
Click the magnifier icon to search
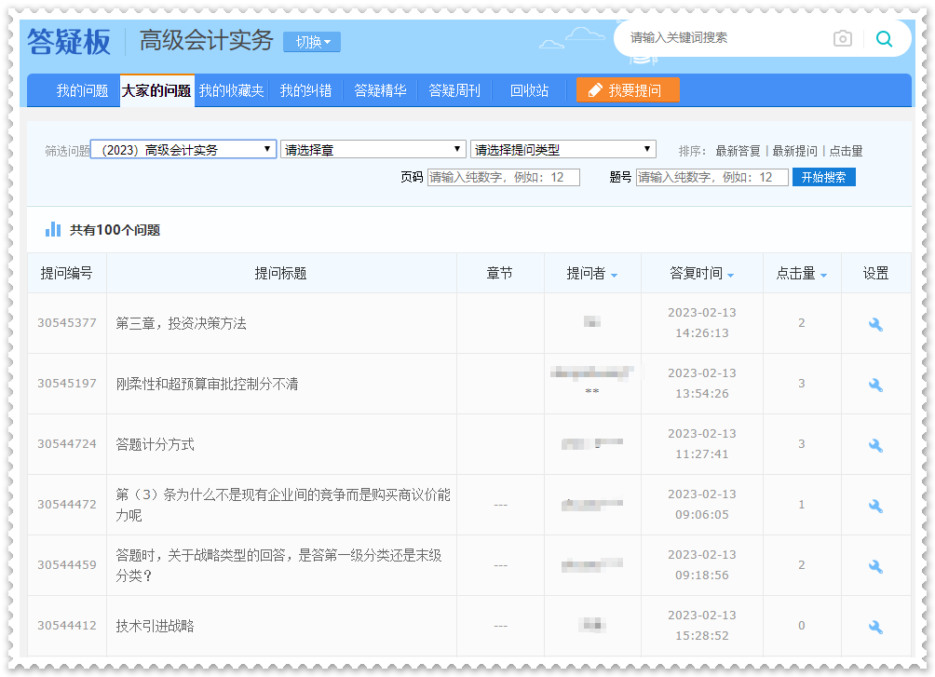(884, 38)
